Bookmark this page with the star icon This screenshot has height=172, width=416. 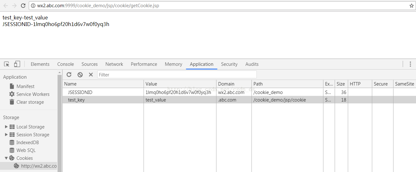pyautogui.click(x=411, y=6)
